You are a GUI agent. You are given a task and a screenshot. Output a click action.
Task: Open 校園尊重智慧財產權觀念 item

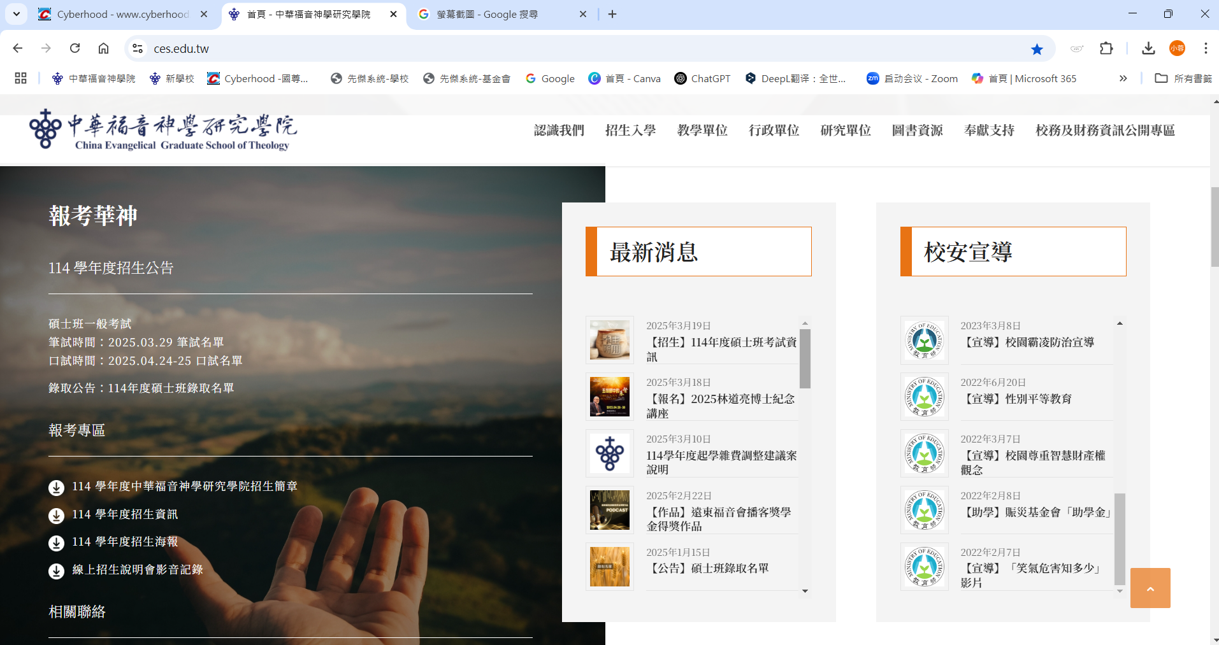pyautogui.click(x=1033, y=463)
